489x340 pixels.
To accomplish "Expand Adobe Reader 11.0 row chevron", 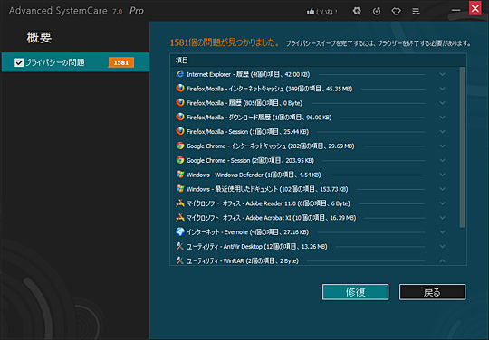I will [x=442, y=203].
